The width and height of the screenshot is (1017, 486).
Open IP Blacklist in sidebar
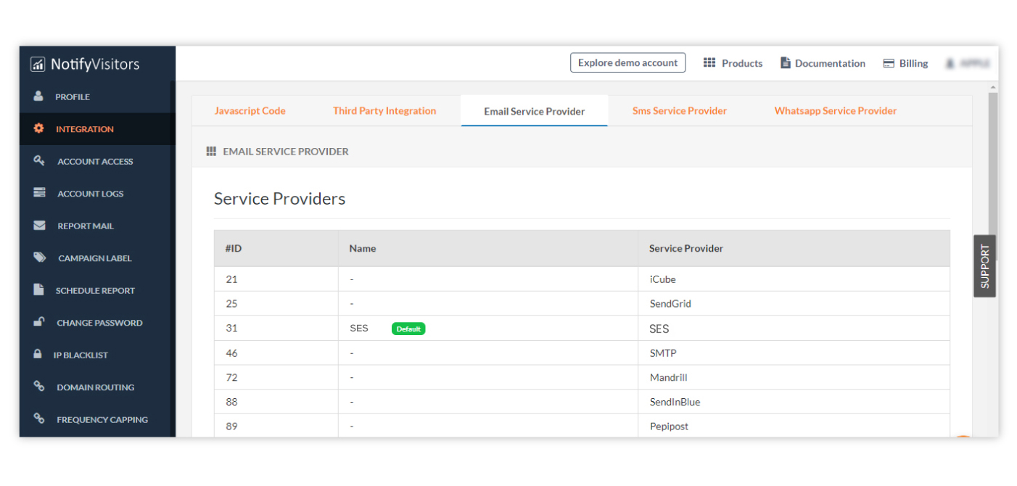pyautogui.click(x=97, y=355)
